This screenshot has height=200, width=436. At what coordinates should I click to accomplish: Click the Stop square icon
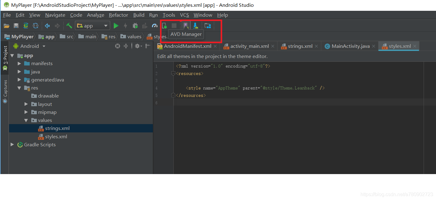[x=174, y=26]
